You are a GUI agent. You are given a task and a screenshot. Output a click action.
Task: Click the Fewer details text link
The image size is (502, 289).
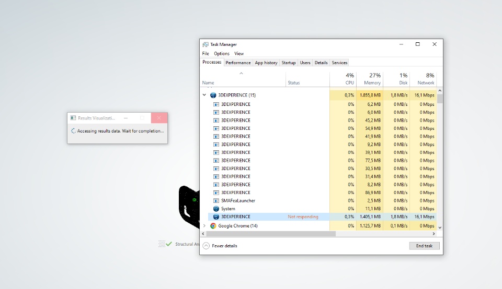pyautogui.click(x=224, y=246)
